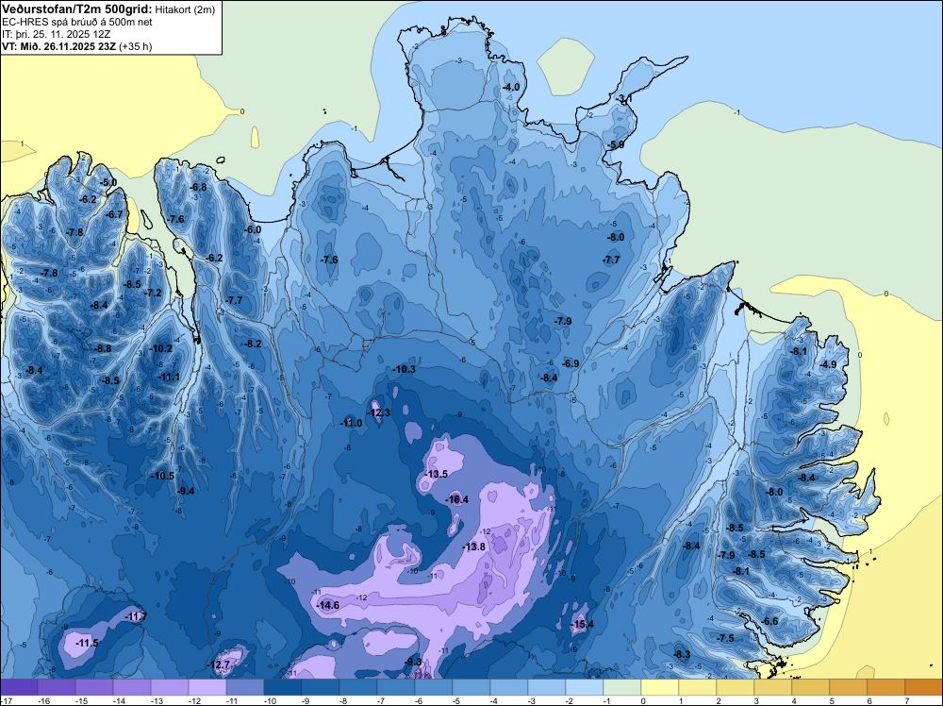943x706 pixels.
Task: Click the -11.1 temperature label
Action: [x=169, y=377]
